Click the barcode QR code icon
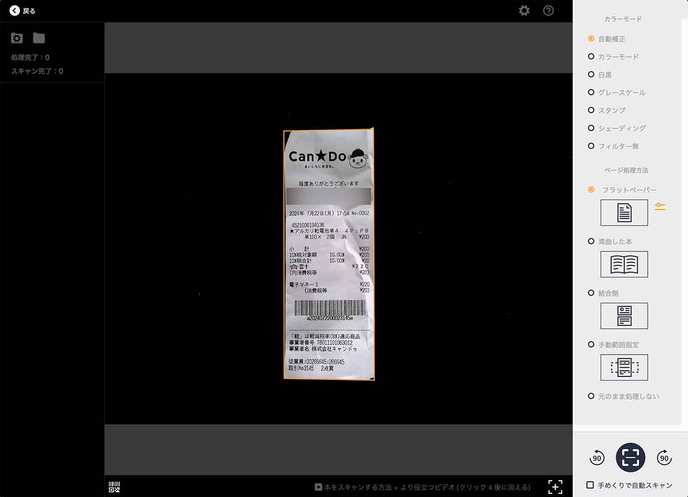The image size is (688, 497). coord(114,487)
